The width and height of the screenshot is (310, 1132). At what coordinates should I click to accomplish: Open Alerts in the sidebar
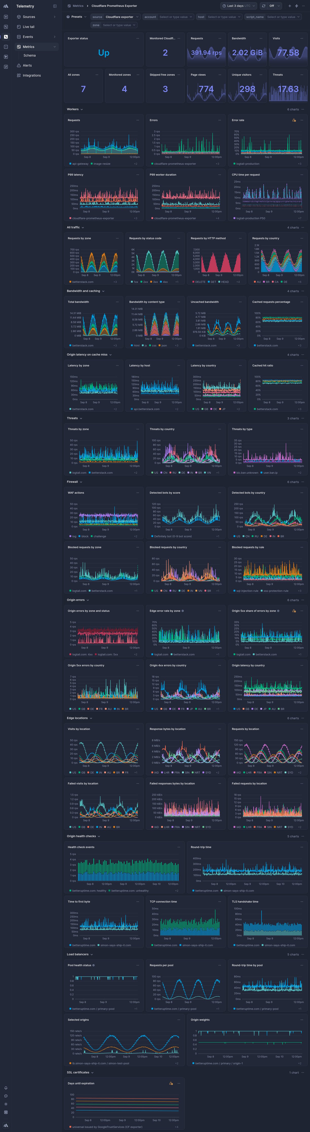[36, 65]
